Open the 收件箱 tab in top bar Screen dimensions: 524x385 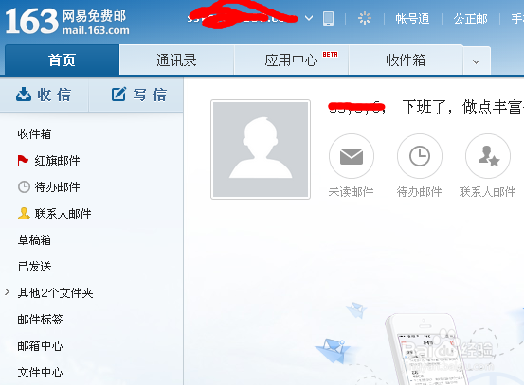point(406,61)
